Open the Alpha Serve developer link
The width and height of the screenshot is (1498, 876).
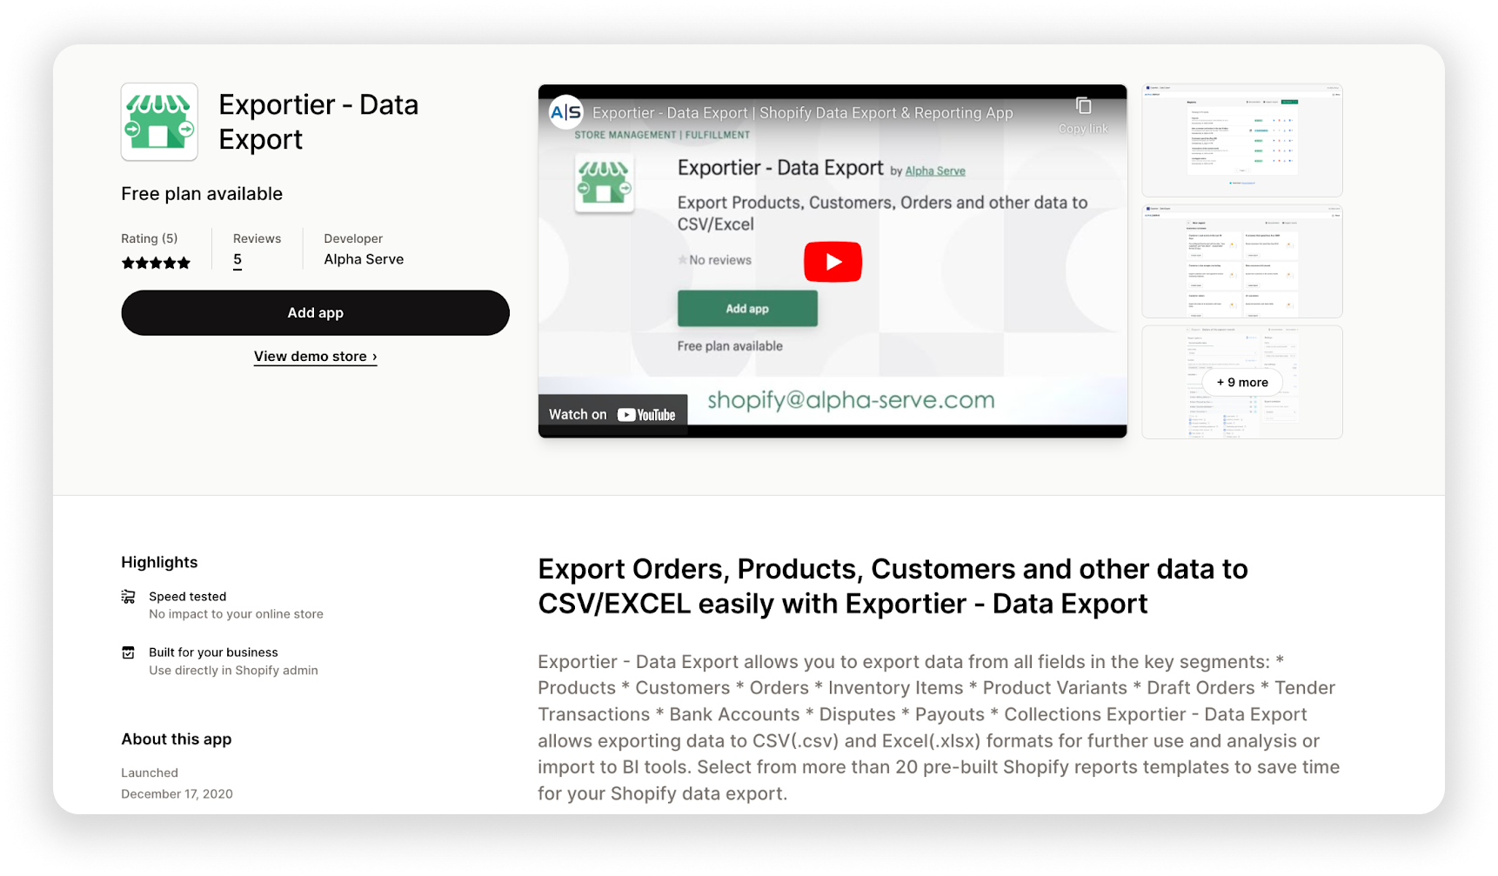tap(364, 258)
